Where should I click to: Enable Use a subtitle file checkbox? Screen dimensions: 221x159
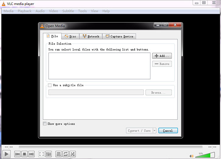click(x=50, y=85)
